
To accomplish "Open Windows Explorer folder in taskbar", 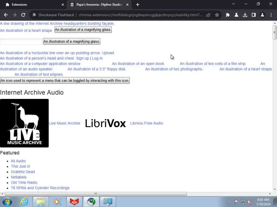I will [x=41, y=202].
